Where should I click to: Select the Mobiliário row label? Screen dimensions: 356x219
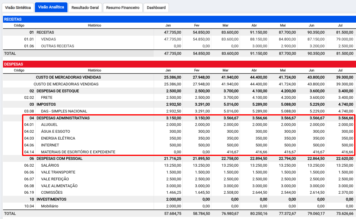(50, 206)
